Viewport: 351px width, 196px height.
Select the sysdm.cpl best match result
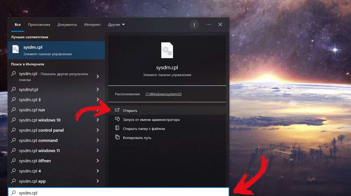coord(56,50)
